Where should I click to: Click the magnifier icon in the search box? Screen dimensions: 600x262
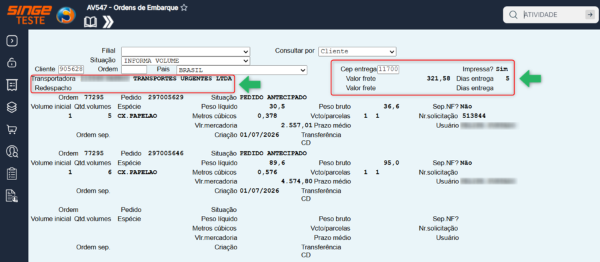click(x=513, y=15)
